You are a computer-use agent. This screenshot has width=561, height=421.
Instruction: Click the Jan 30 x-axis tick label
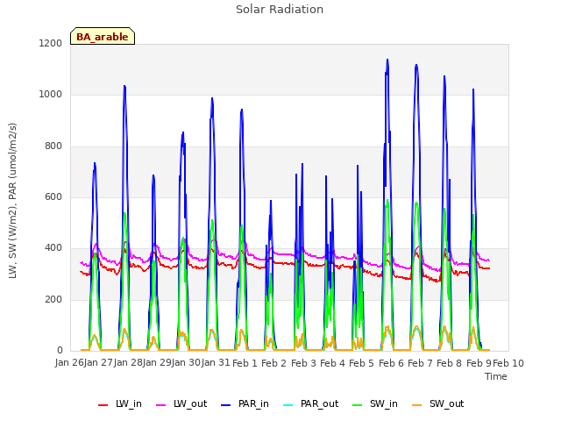(187, 363)
